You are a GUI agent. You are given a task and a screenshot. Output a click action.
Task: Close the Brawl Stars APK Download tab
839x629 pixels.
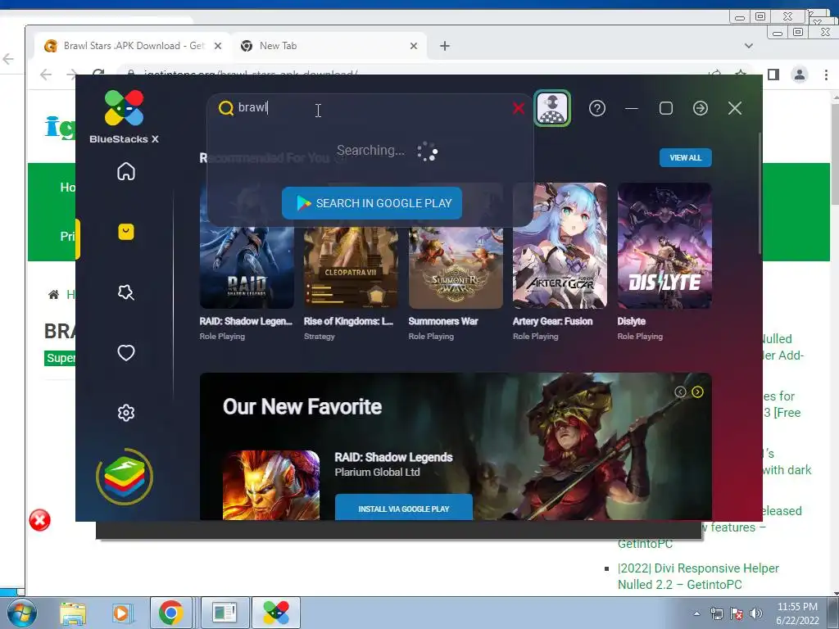click(x=218, y=46)
